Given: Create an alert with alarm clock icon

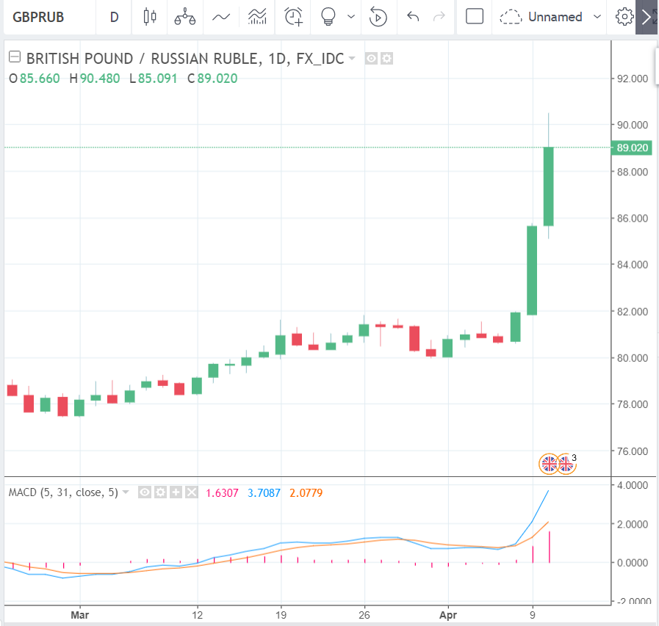Looking at the screenshot, I should [293, 17].
